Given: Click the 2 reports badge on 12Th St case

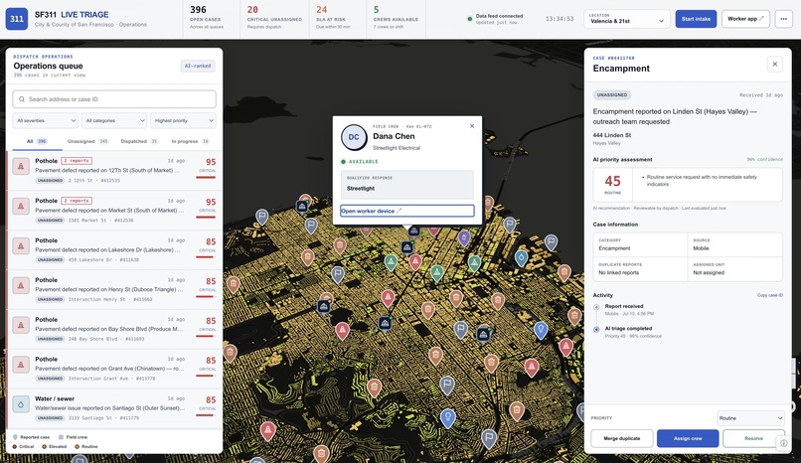Looking at the screenshot, I should (77, 161).
